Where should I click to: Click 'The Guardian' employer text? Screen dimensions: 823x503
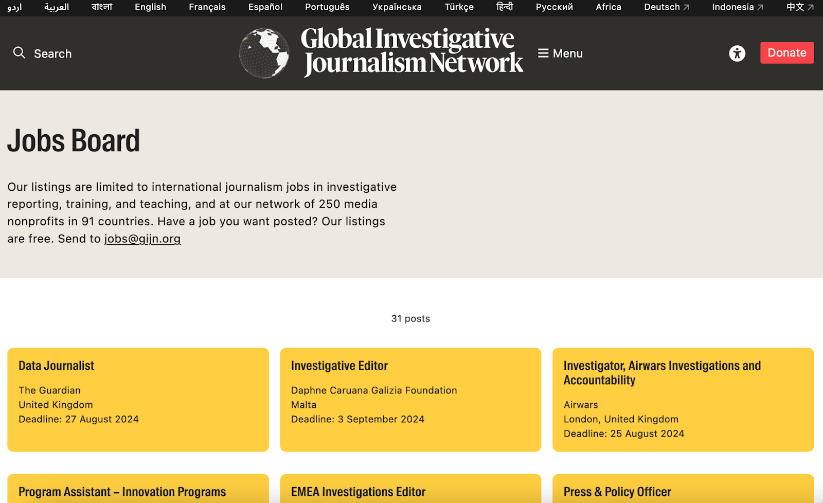(x=49, y=390)
